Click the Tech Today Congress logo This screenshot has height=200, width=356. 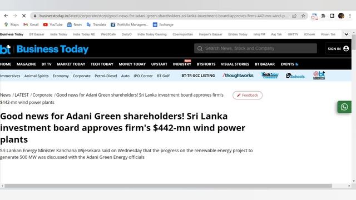[x=269, y=76]
